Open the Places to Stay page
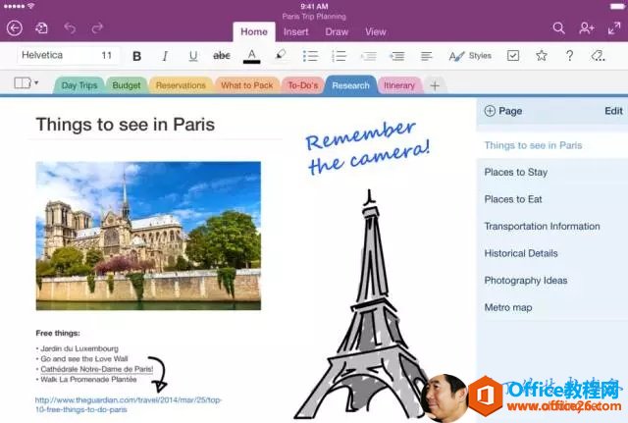This screenshot has width=628, height=423. (551, 173)
